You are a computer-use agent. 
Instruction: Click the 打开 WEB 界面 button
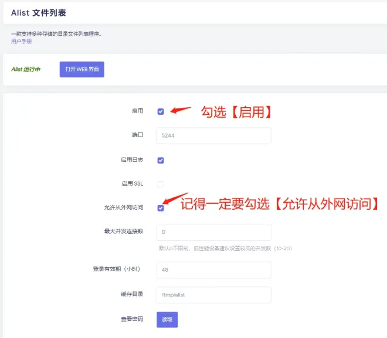tap(82, 69)
